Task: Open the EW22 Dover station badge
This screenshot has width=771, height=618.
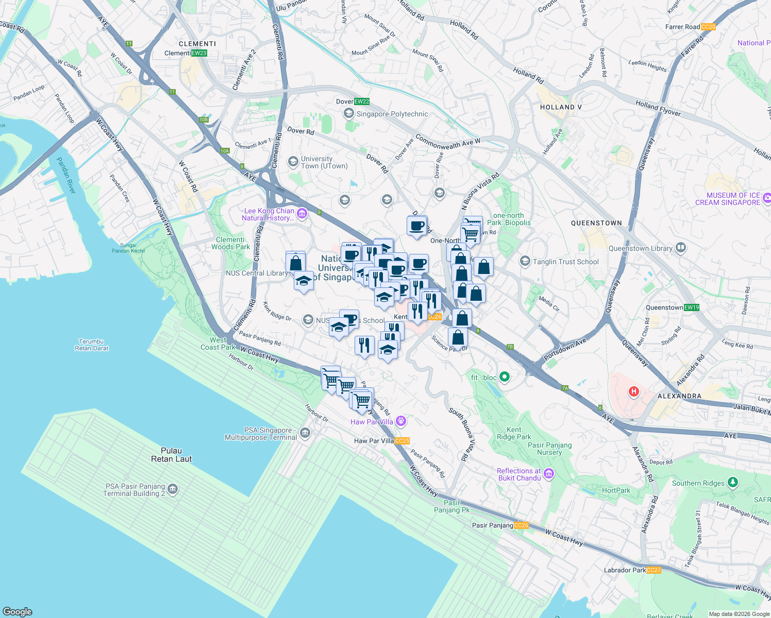Action: coord(361,101)
